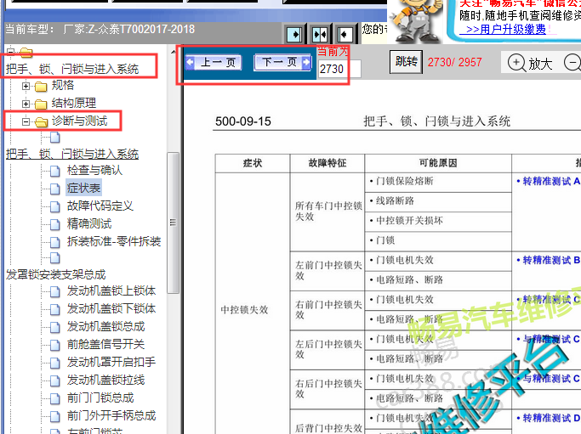This screenshot has height=434, width=581.
Task: Click the document icon beside 发动机罩开启扣手
Action: coord(54,363)
